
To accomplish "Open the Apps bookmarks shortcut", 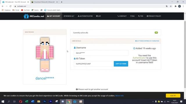I will point(6,10).
